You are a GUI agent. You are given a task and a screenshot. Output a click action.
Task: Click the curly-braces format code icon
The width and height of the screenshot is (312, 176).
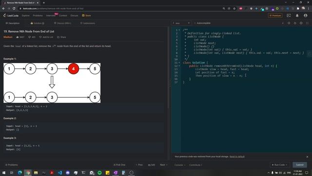[289, 23]
